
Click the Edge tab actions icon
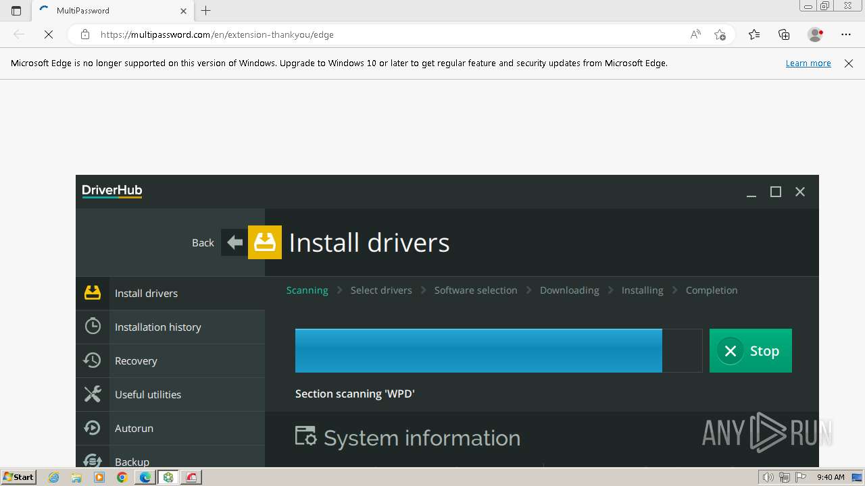pos(16,11)
